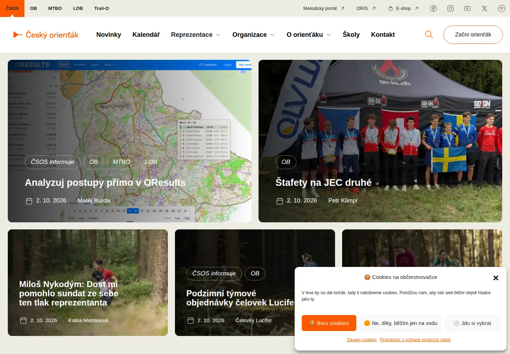This screenshot has width=510, height=354.
Task: Open the Zásady cookies link
Action: coord(362,340)
